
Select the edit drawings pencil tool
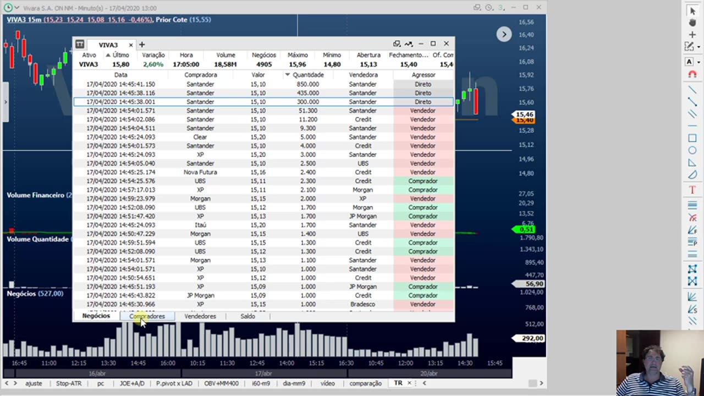(x=690, y=47)
